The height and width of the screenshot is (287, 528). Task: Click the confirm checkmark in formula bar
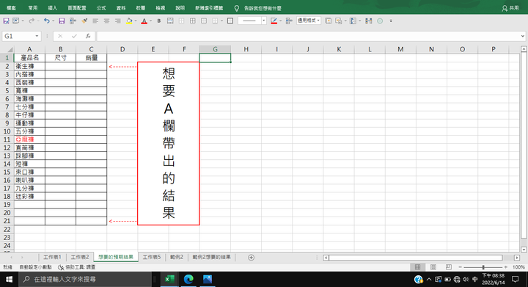click(x=74, y=36)
